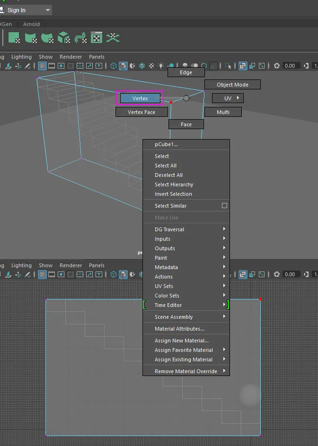Click the Cylindrical mapping shelf icon
This screenshot has height=446, width=318.
pyautogui.click(x=30, y=37)
